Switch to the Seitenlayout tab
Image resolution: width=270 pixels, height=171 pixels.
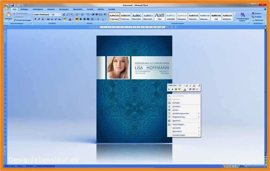38,9
